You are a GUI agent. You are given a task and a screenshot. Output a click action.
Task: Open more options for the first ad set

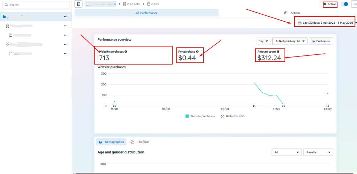[66, 26]
